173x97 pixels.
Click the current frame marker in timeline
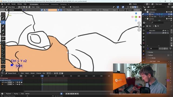click(x=42, y=76)
